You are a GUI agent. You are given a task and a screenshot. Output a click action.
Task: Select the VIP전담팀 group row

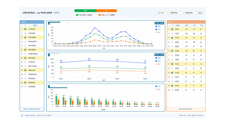click(32, 62)
